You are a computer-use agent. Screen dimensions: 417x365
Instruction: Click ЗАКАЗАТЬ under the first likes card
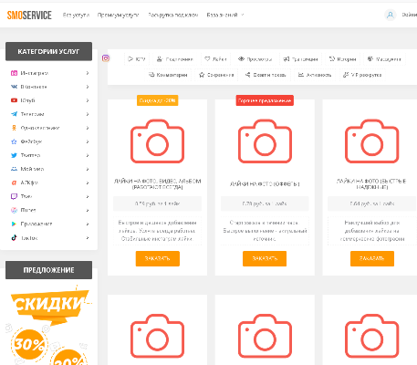[157, 258]
